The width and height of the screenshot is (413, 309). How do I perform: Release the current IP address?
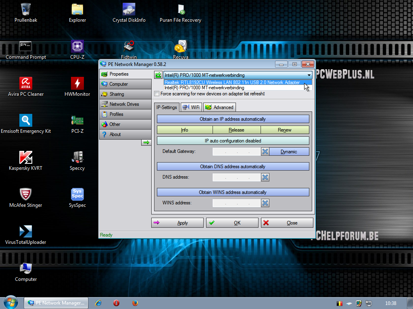click(236, 130)
